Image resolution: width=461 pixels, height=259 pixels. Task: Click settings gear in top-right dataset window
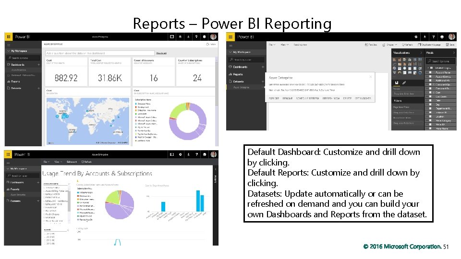pyautogui.click(x=416, y=37)
